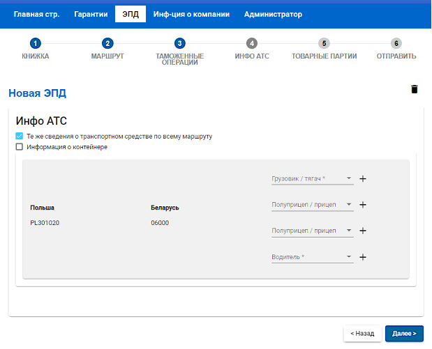The width and height of the screenshot is (432, 349).
Task: Go to step 1 Книжка circle
Action: [x=36, y=43]
